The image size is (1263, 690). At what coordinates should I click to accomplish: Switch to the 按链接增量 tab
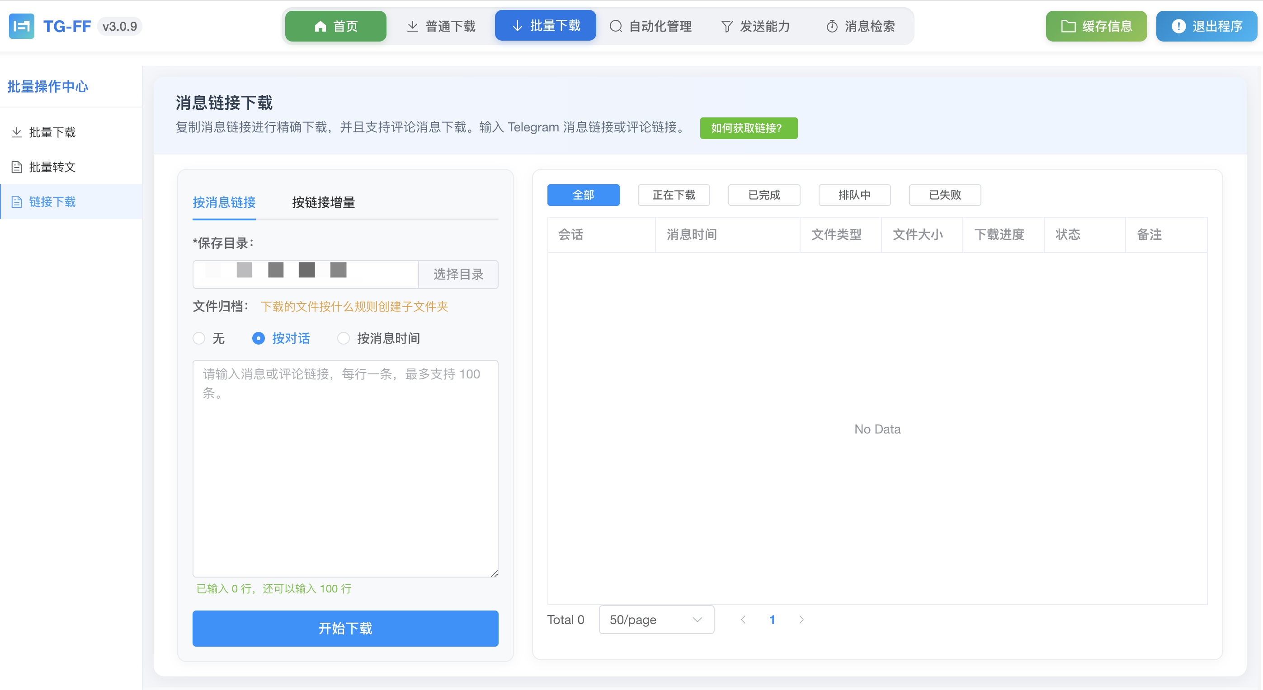(x=323, y=202)
